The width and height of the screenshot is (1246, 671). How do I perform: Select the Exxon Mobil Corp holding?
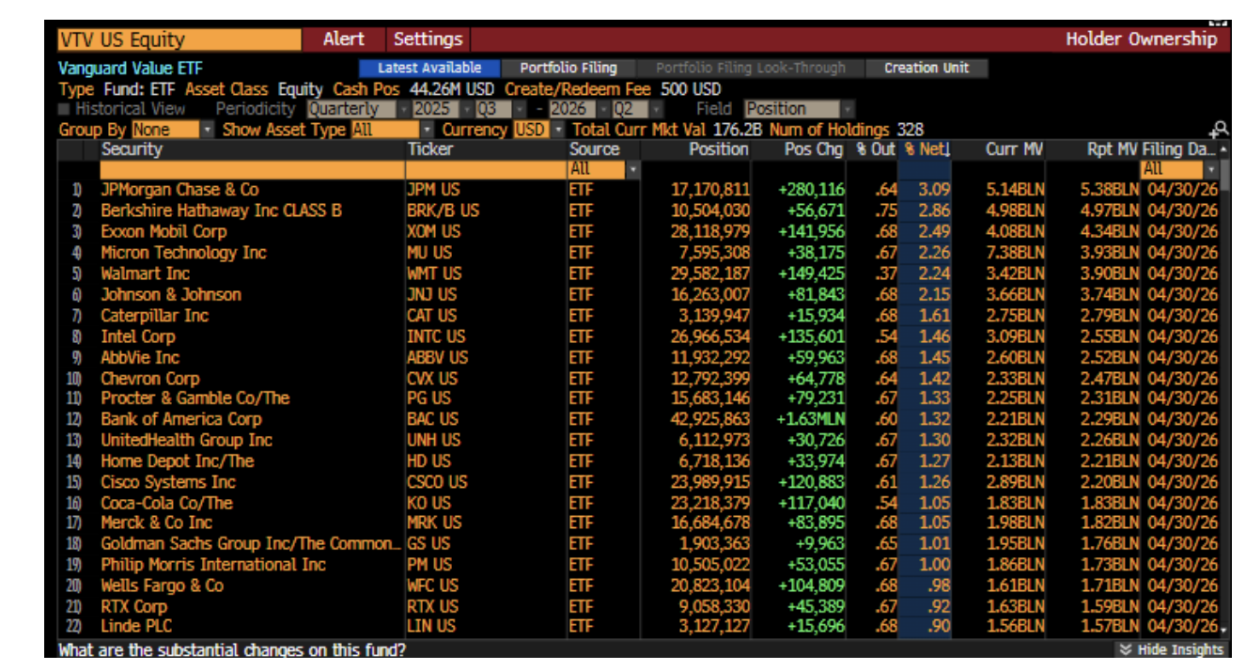(x=164, y=231)
